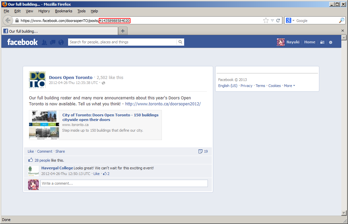Viewport: 348px width, 224px height.
Task: Open the toronto.ca/doorsopen2012 link
Action: tap(163, 104)
